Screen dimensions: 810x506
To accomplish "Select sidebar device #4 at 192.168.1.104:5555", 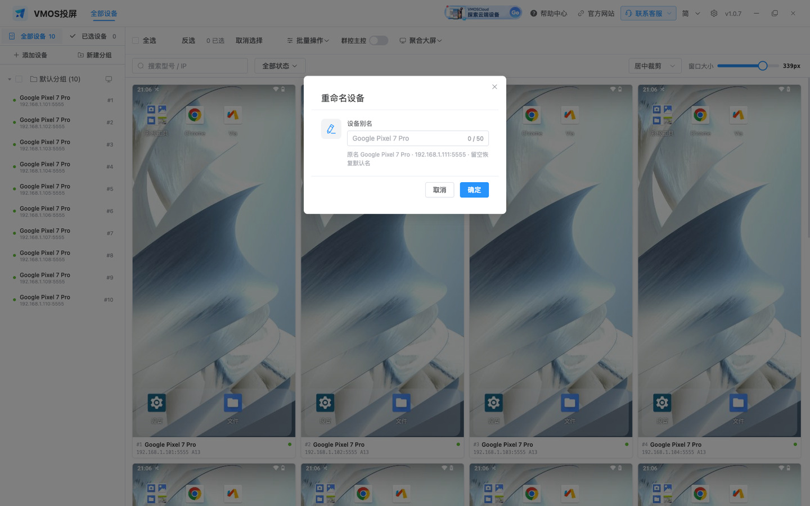I will pos(63,167).
